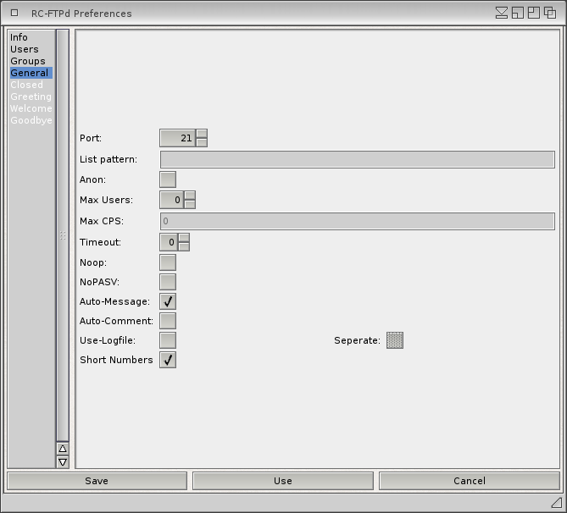
Task: Open the Groups preferences page
Action: [28, 61]
